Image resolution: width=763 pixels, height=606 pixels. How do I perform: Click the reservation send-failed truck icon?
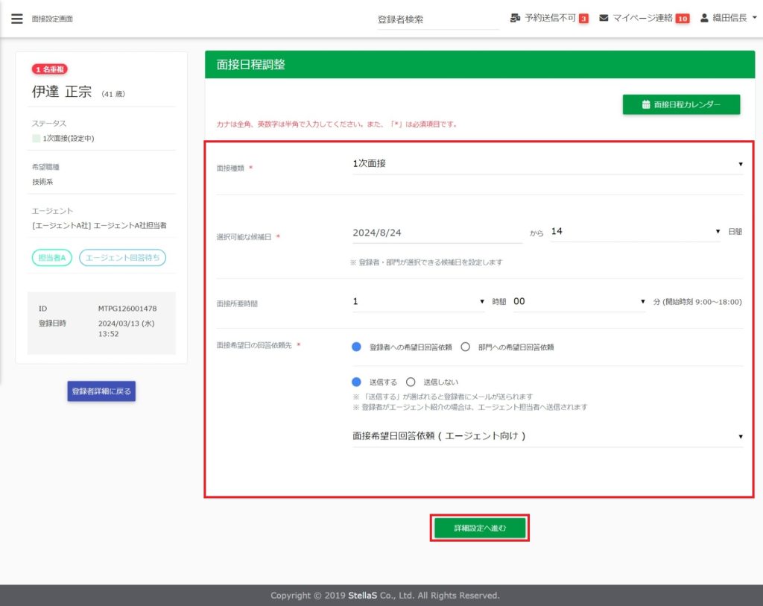tap(515, 18)
